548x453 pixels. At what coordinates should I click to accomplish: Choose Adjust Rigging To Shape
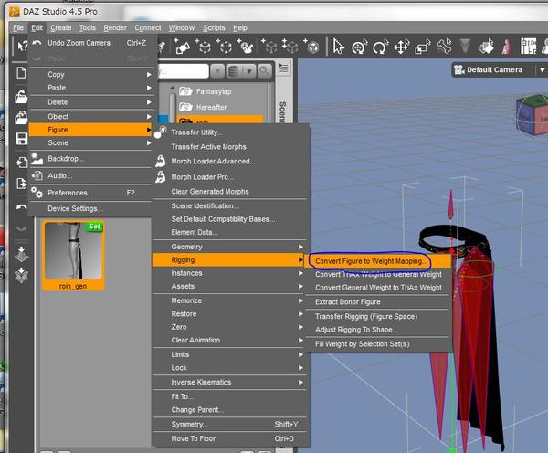[378, 330]
